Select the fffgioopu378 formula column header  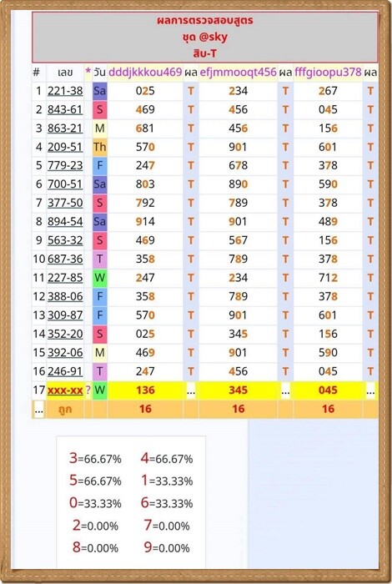coord(328,72)
